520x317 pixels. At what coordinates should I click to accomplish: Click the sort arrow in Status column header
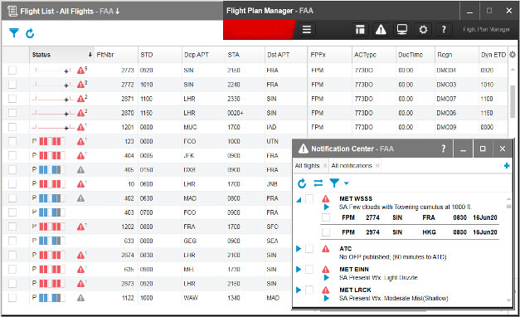pyautogui.click(x=90, y=55)
